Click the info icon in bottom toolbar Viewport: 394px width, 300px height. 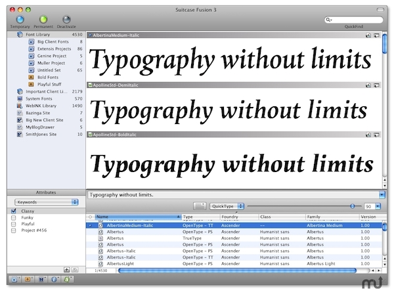[54, 279]
